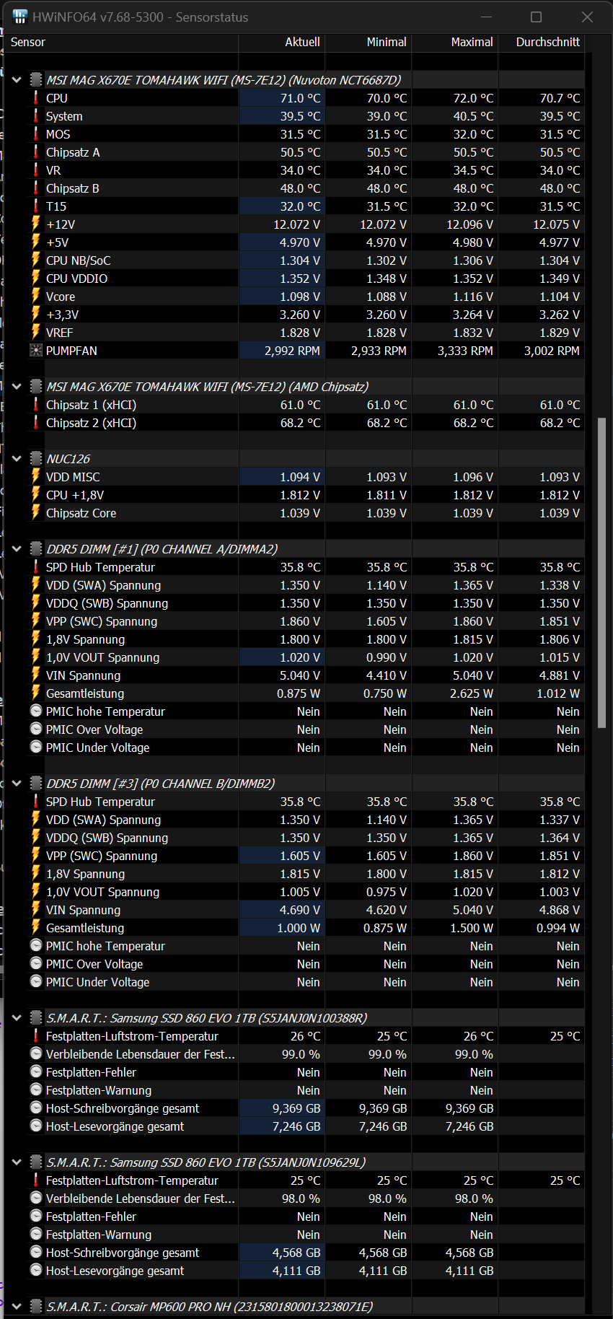
Task: Click the 4,111 GB current read value
Action: click(296, 1271)
